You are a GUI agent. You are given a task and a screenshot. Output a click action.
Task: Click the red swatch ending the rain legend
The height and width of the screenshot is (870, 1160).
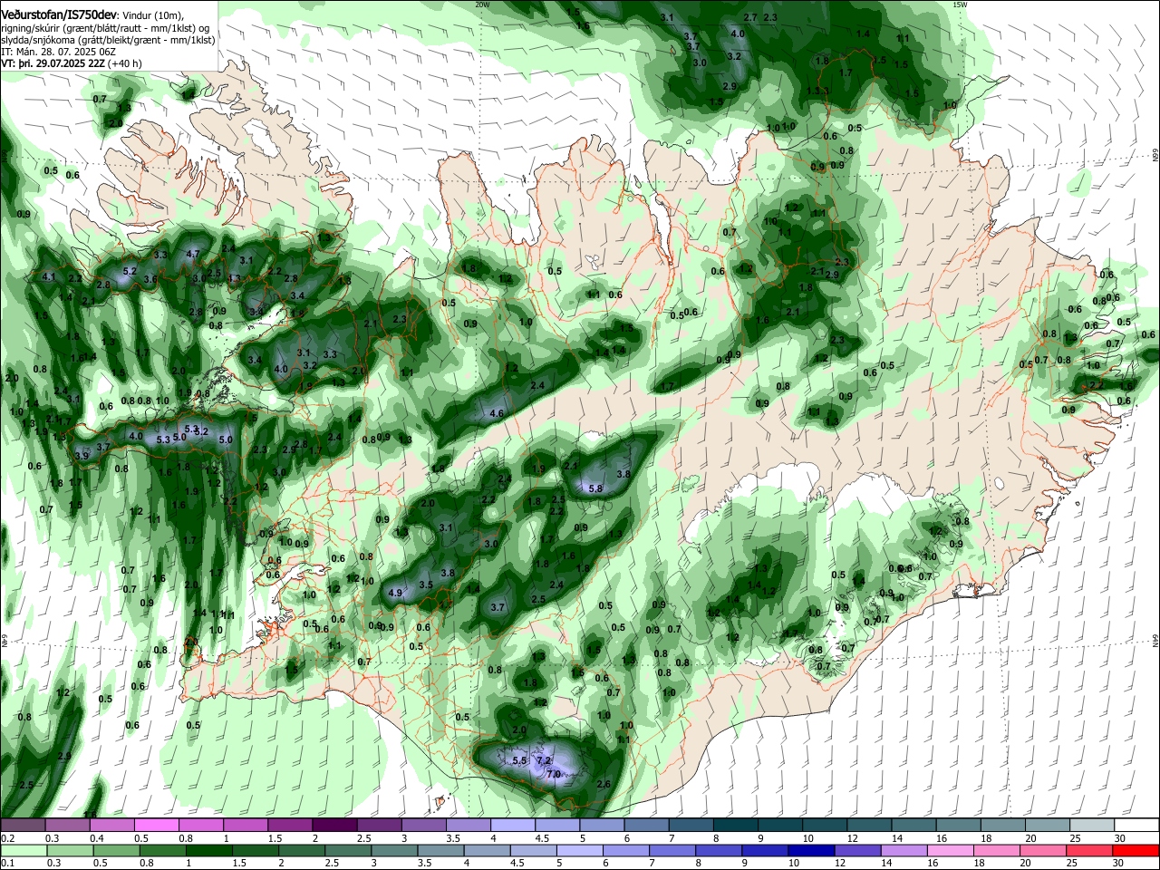coord(1136,850)
